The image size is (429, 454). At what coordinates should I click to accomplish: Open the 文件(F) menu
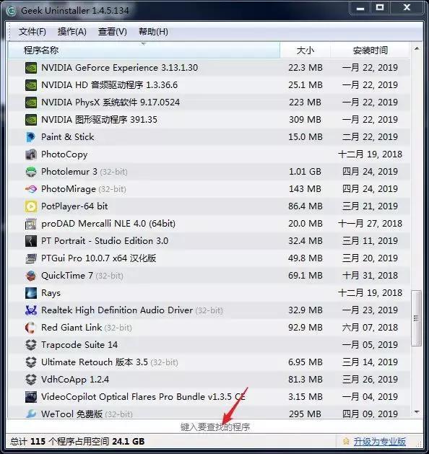point(32,31)
